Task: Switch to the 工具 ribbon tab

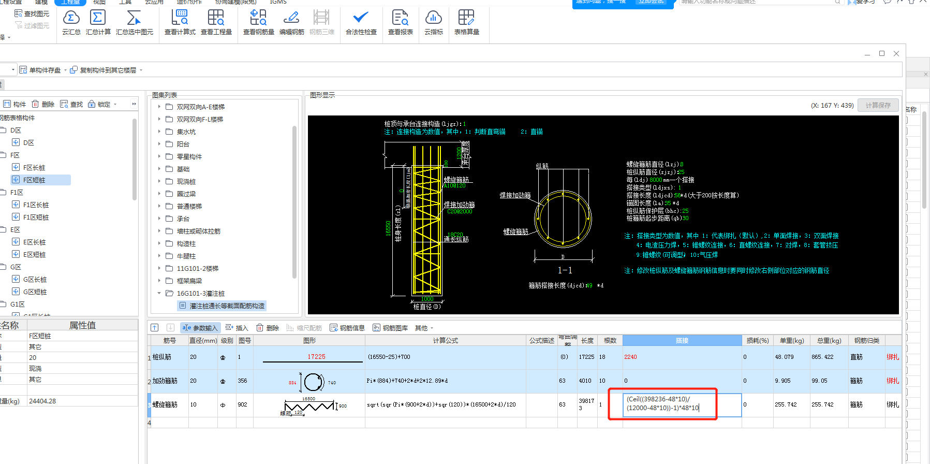Action: pyautogui.click(x=125, y=2)
